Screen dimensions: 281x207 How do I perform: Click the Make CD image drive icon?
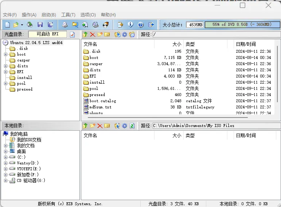coord(65,25)
